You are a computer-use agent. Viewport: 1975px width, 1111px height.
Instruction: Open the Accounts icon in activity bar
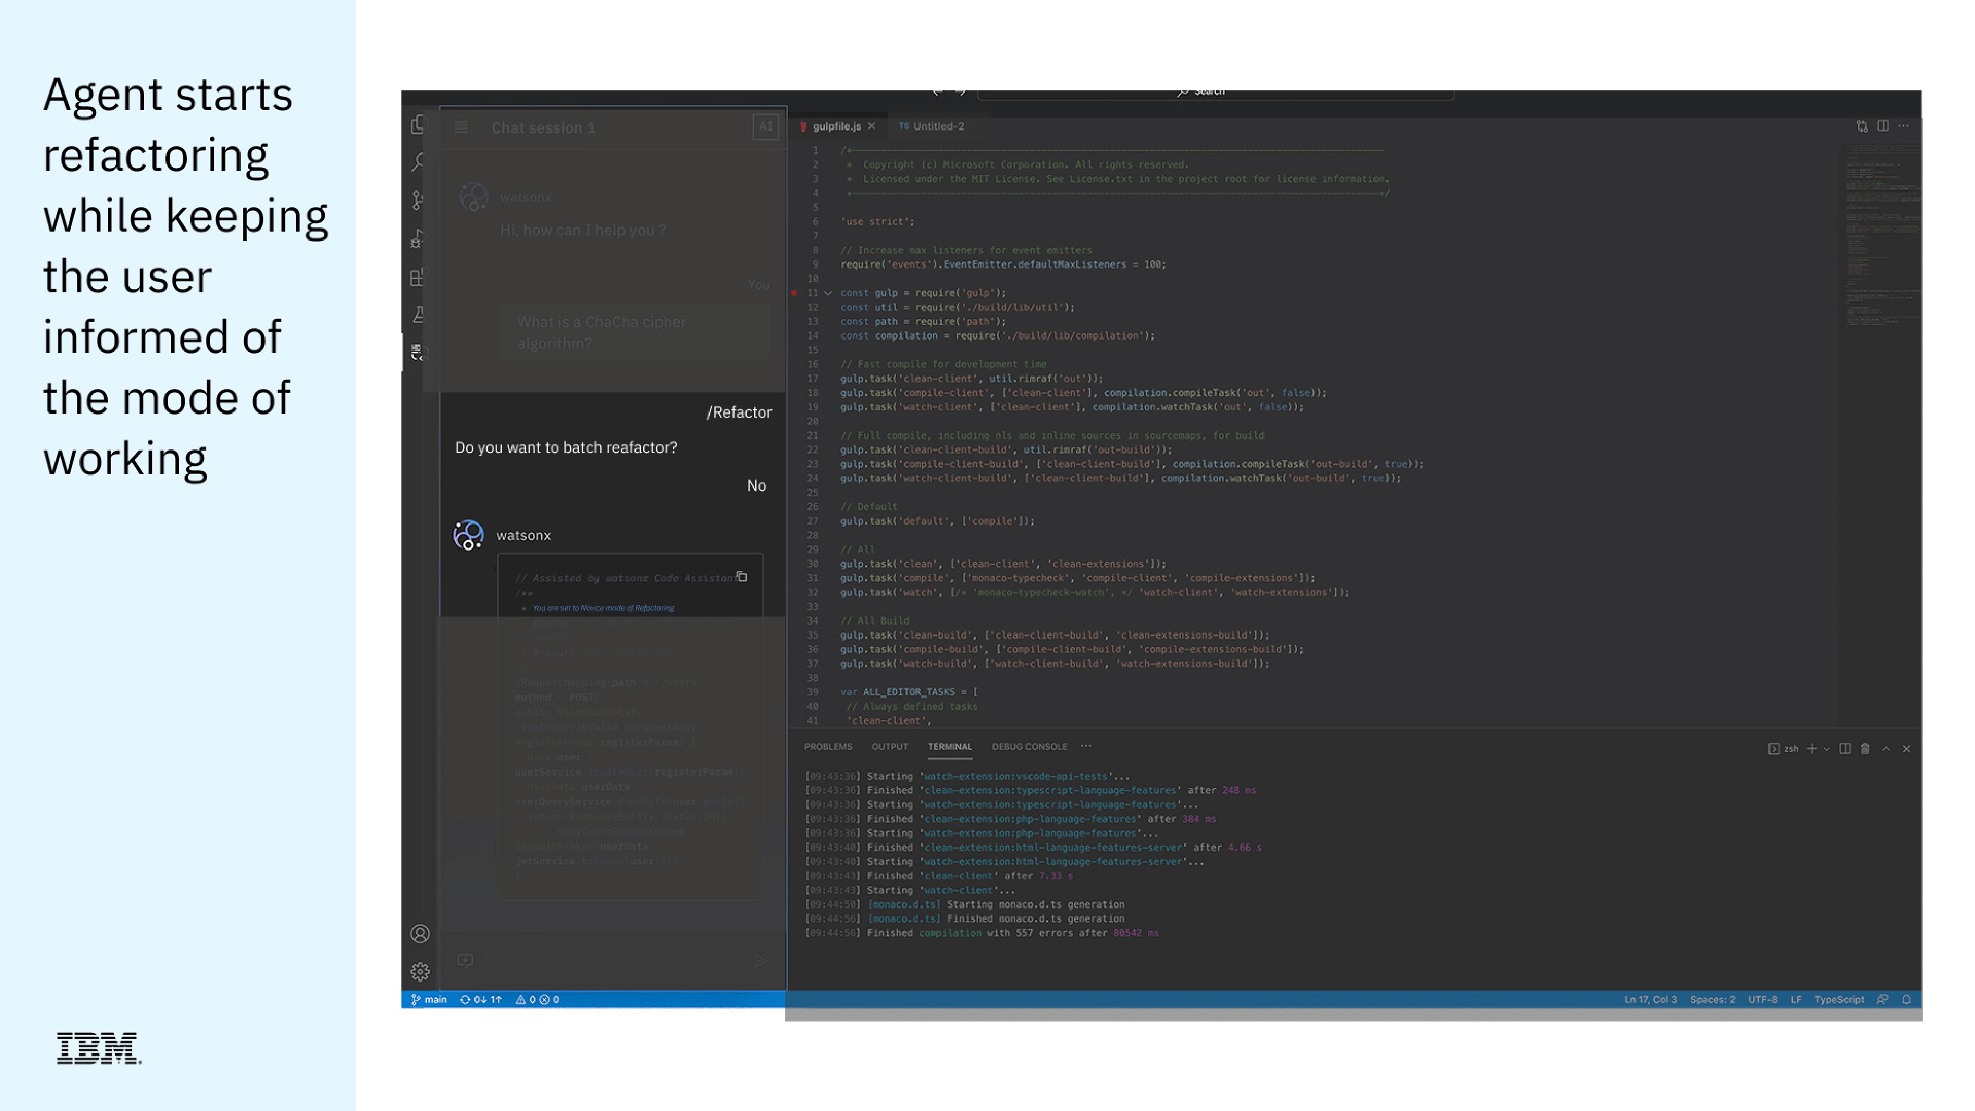pyautogui.click(x=420, y=934)
